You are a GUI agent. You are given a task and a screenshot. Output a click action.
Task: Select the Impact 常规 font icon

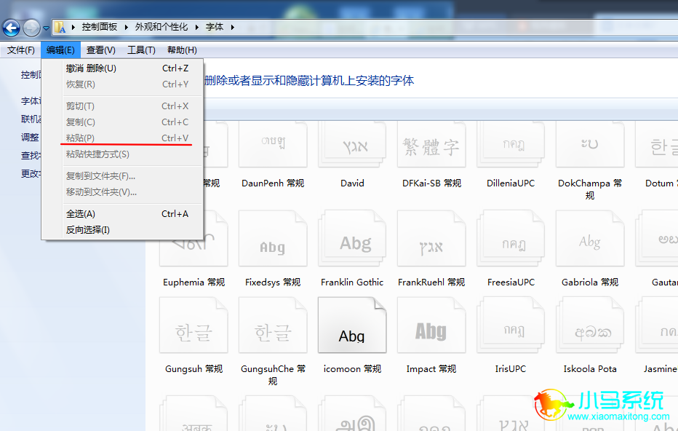pos(431,325)
